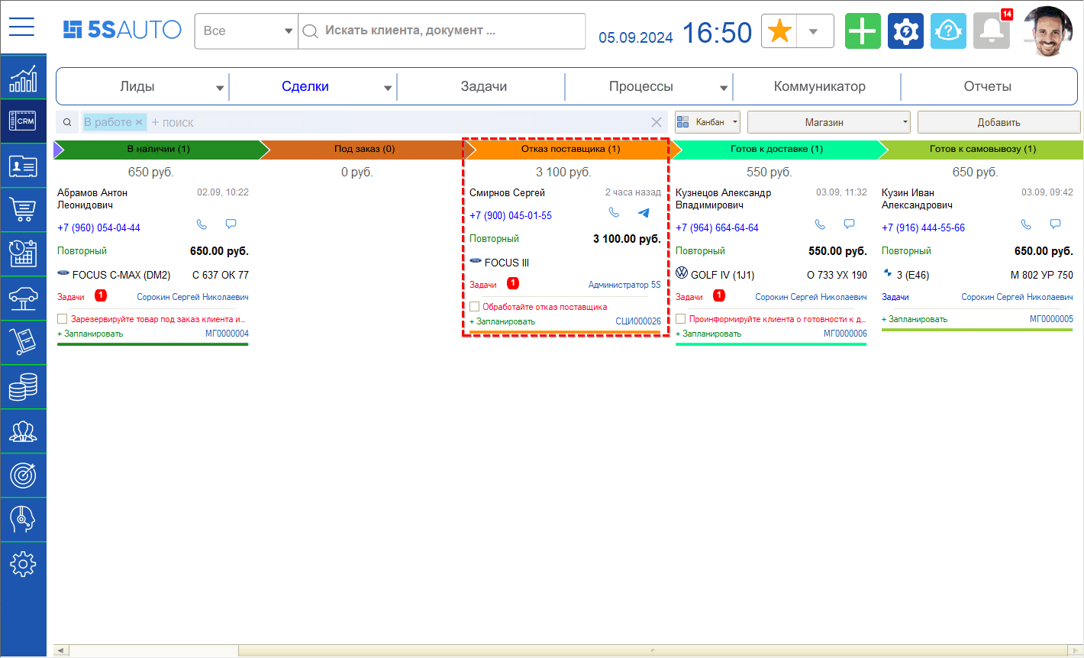Viewport: 1084px width, 658px height.
Task: Check the 'Зарезервируйте товар под заказ' task checkbox
Action: point(63,319)
